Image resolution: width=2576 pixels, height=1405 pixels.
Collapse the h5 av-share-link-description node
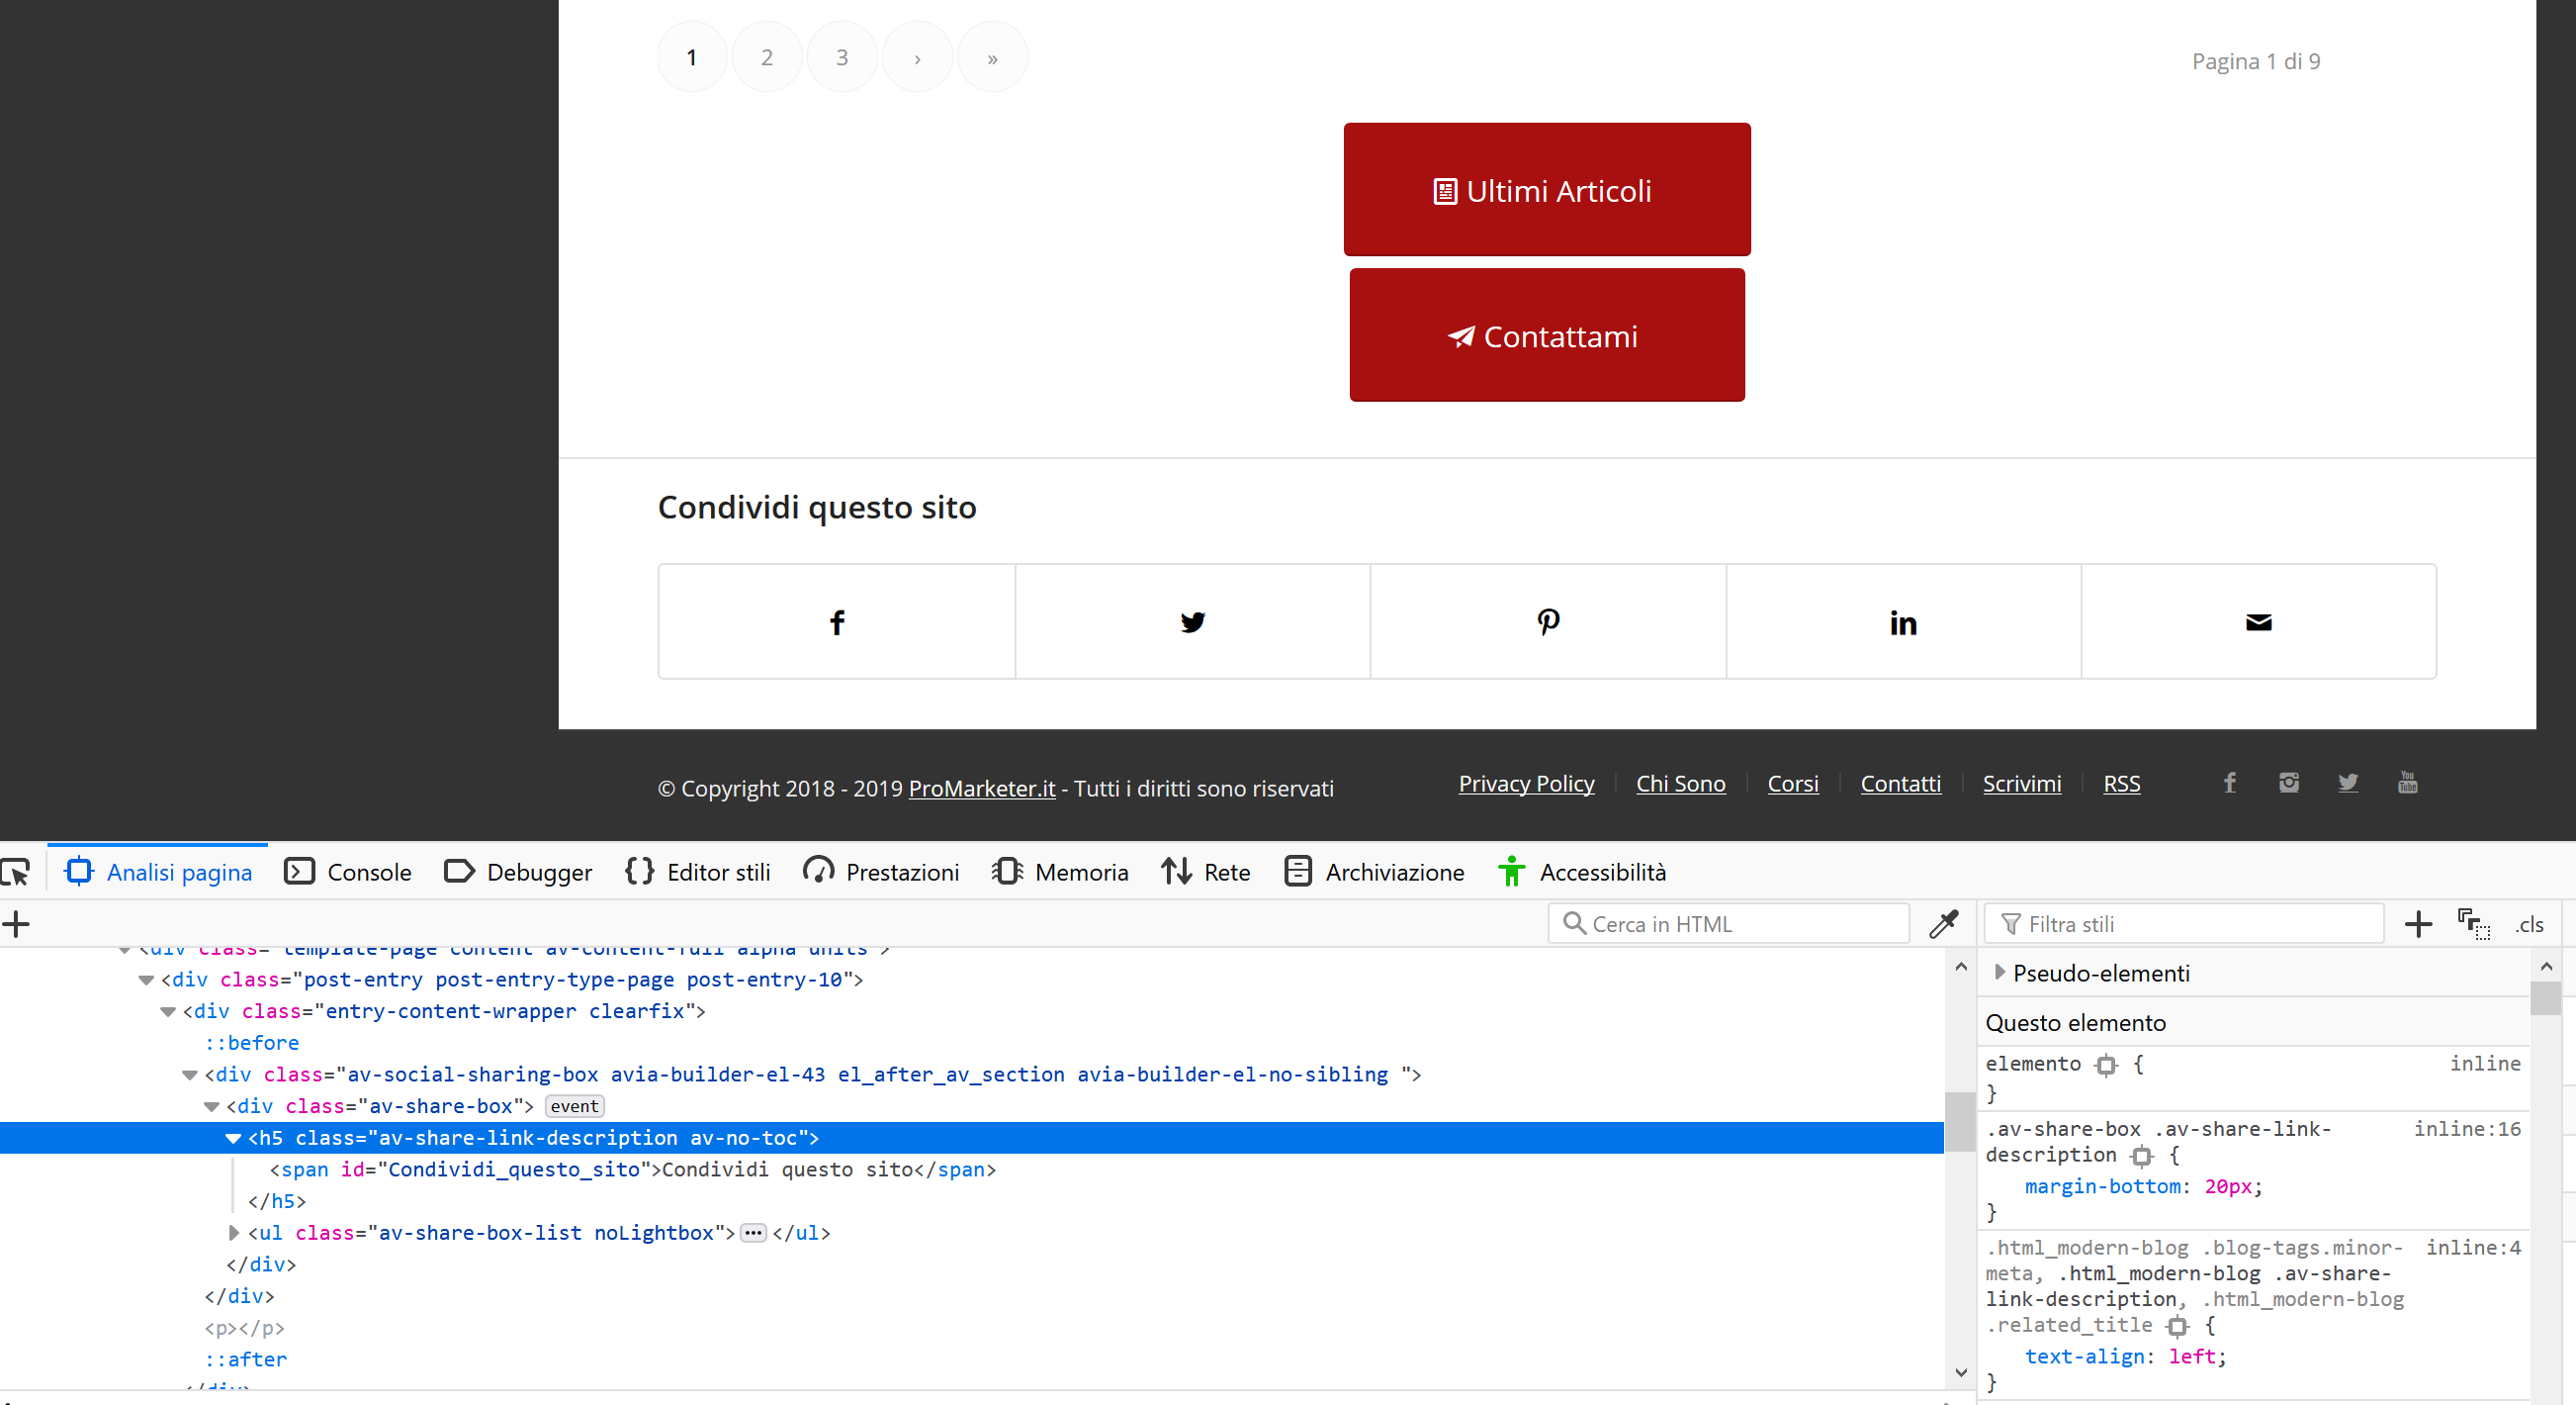tap(233, 1138)
